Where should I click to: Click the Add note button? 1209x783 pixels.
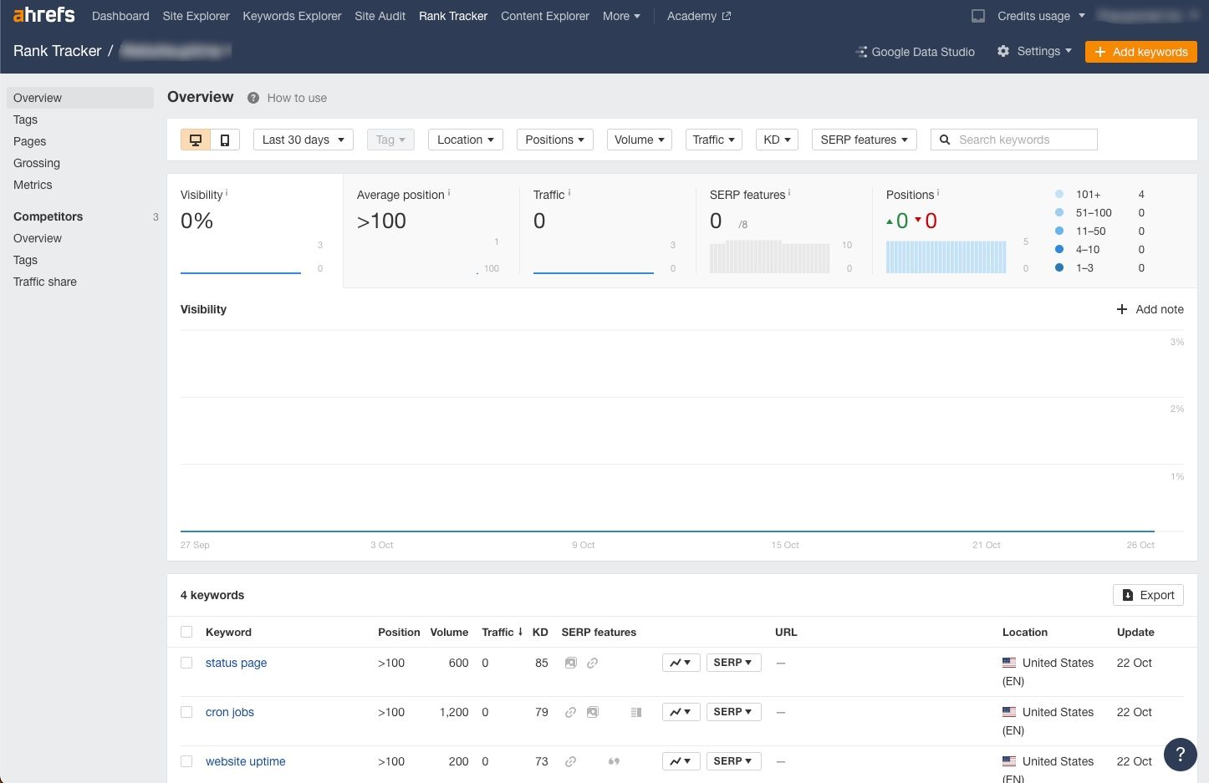pos(1150,309)
